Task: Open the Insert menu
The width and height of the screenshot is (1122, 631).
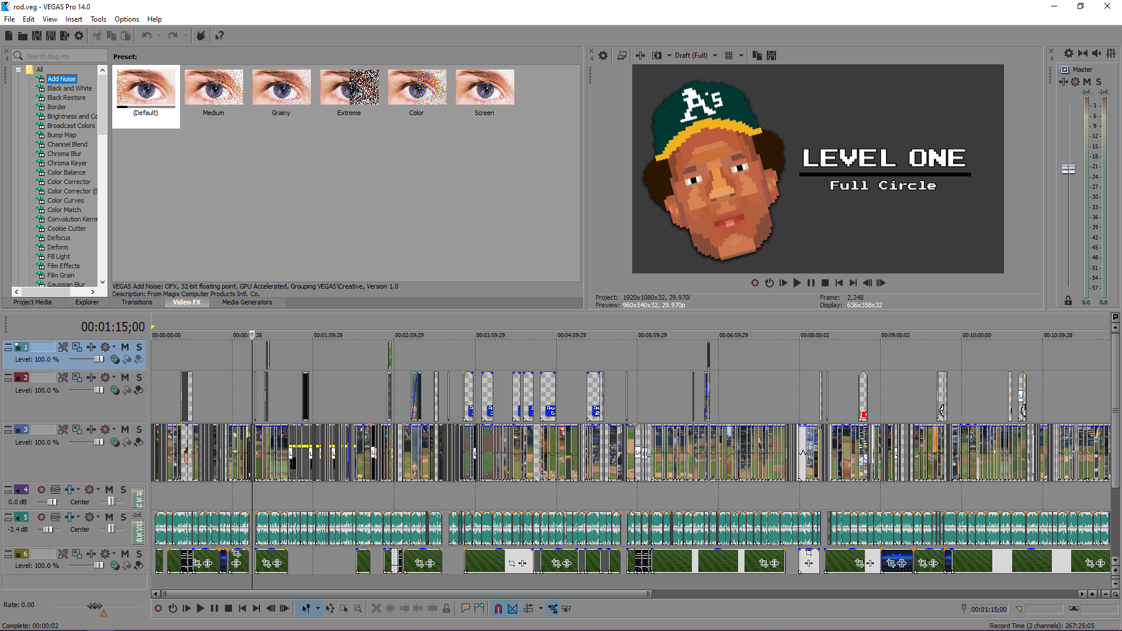Action: tap(74, 19)
